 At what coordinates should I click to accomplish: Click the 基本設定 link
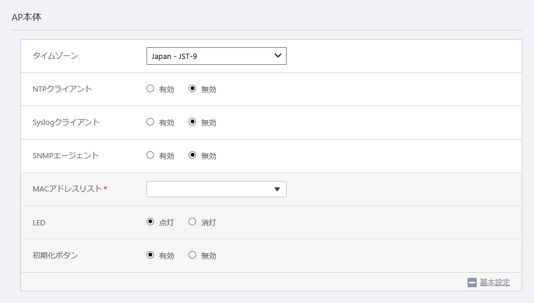[495, 282]
